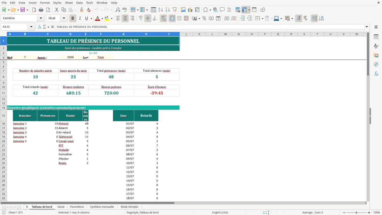Toggle Print Preview

coord(48,10)
